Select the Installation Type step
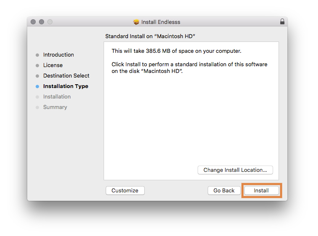This screenshot has width=318, height=236. 65,86
